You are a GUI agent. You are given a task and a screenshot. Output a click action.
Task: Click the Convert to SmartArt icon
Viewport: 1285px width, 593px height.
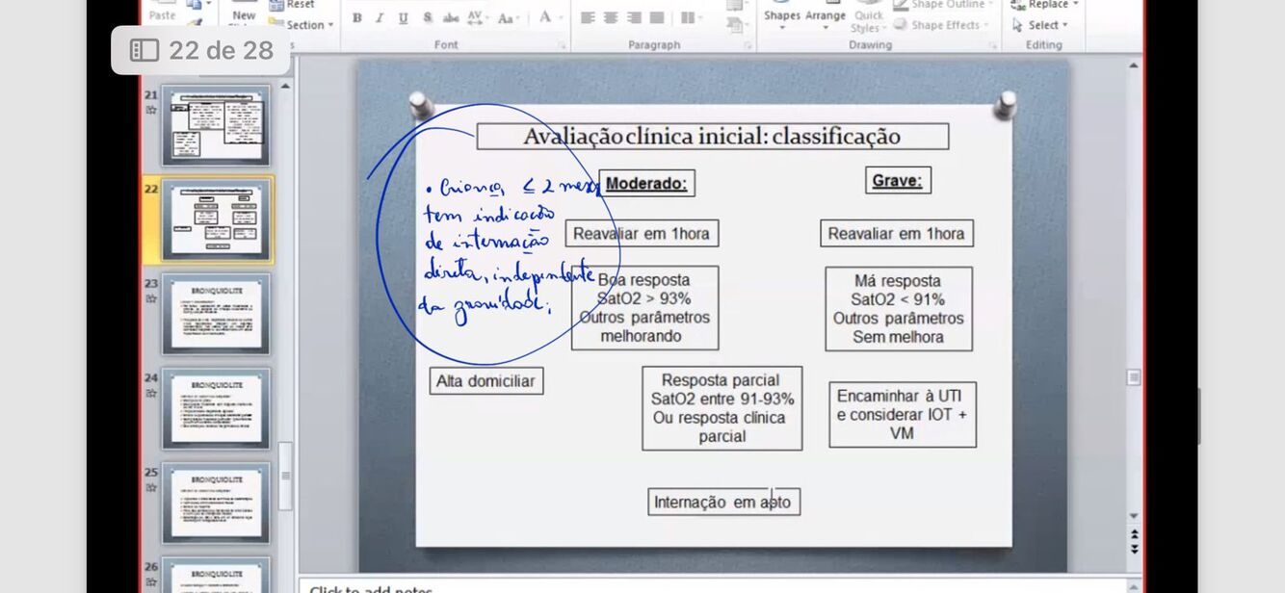736,24
